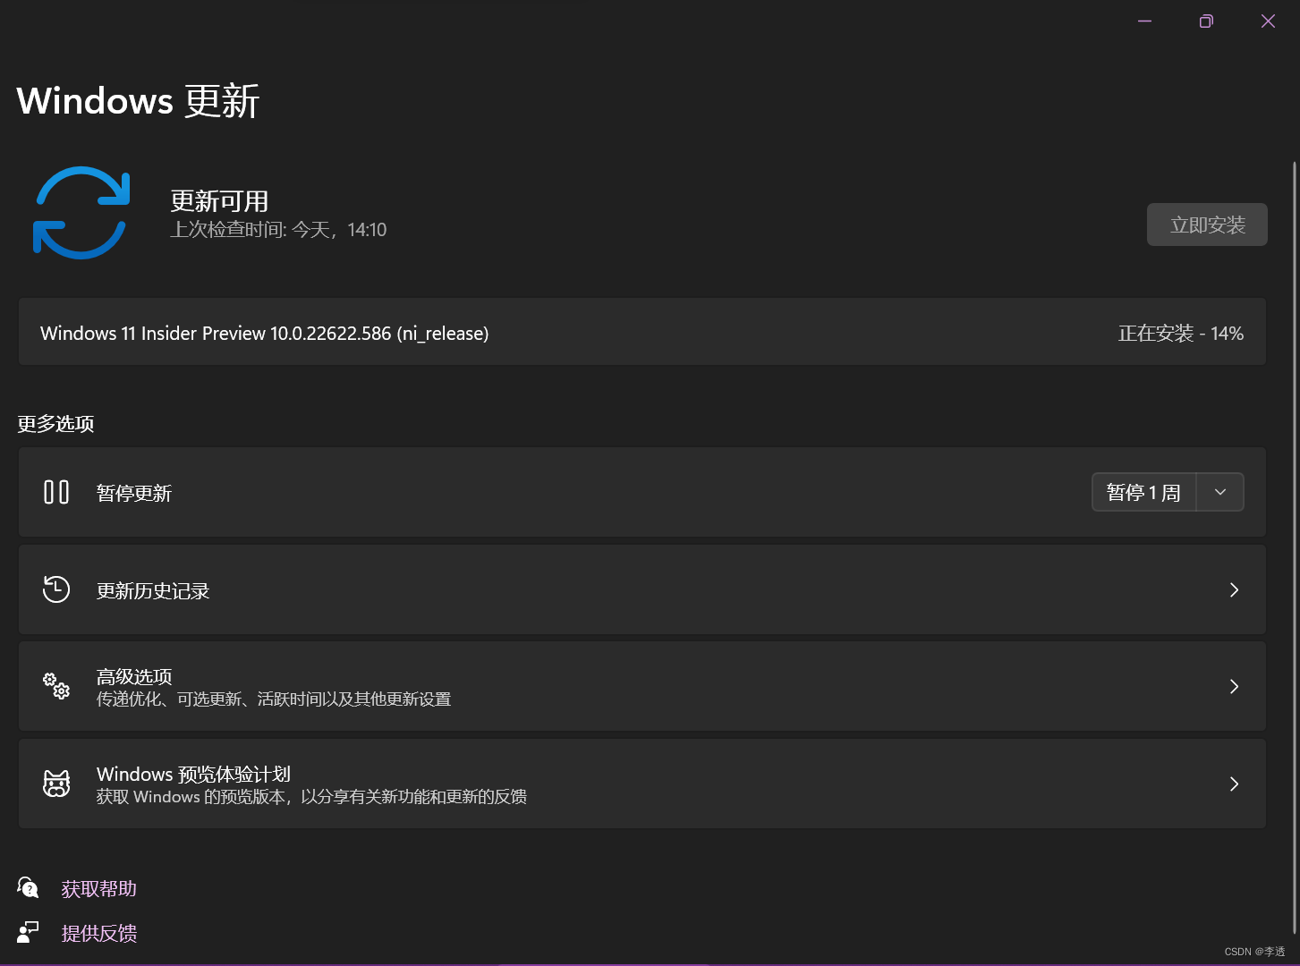Open the pause duration dropdown arrow
The height and width of the screenshot is (966, 1300).
pos(1220,492)
